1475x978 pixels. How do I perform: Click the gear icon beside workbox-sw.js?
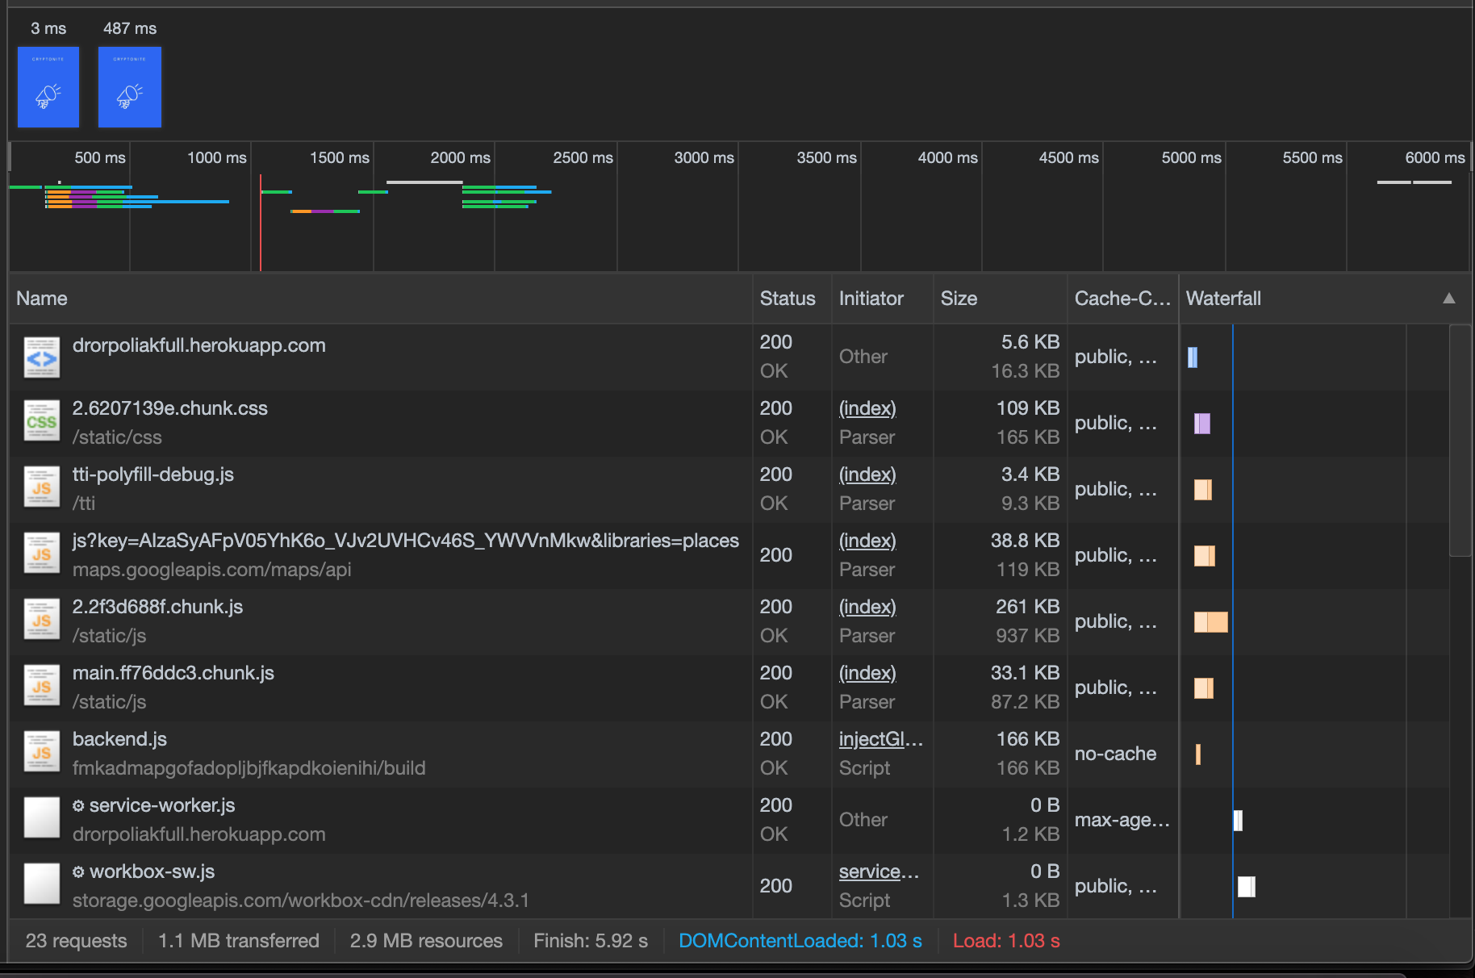[78, 871]
